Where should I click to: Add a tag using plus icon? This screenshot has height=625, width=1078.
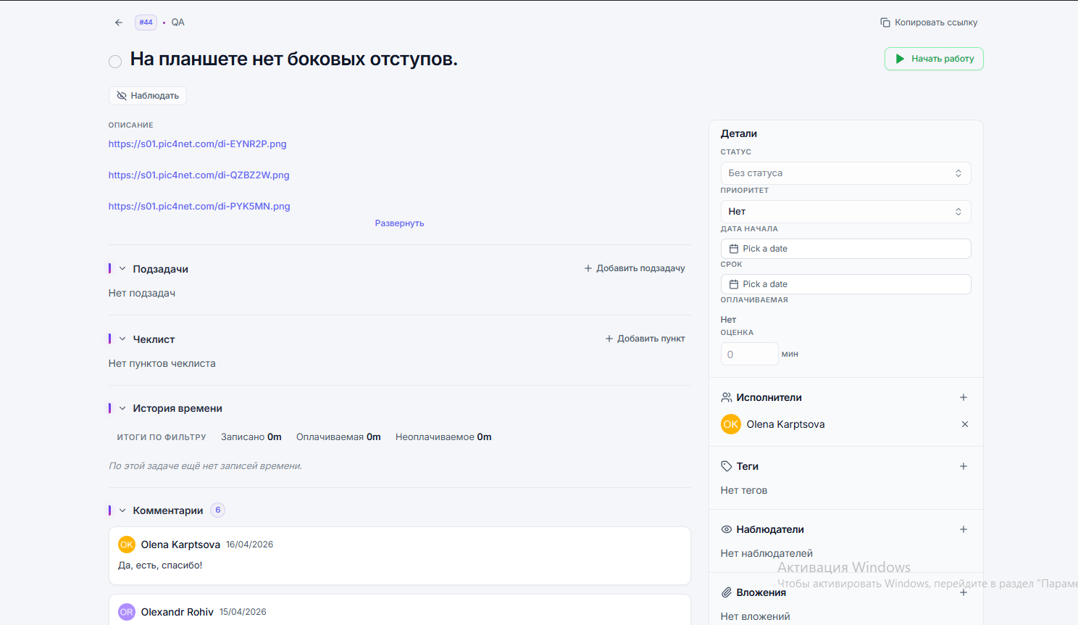[964, 466]
